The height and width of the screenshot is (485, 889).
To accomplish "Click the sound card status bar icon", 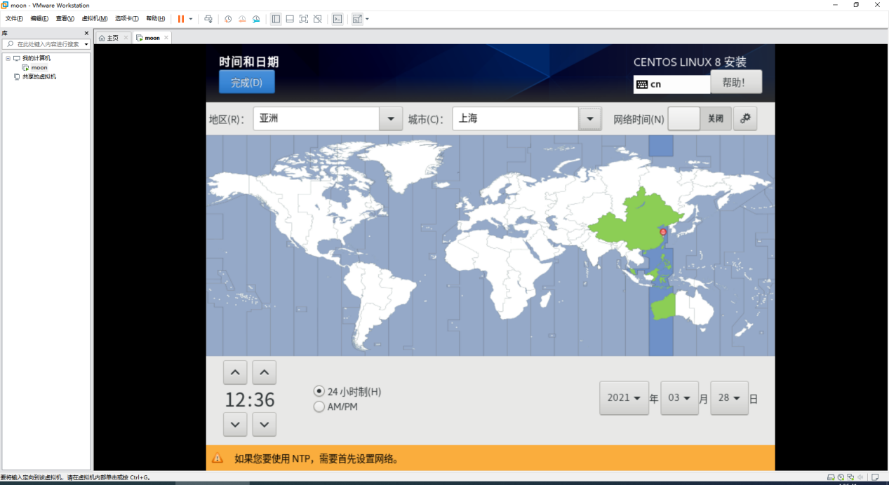I will 860,477.
